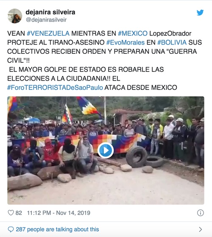
Task: Follow the #EvoMorales hashtag link
Action: (x=126, y=42)
